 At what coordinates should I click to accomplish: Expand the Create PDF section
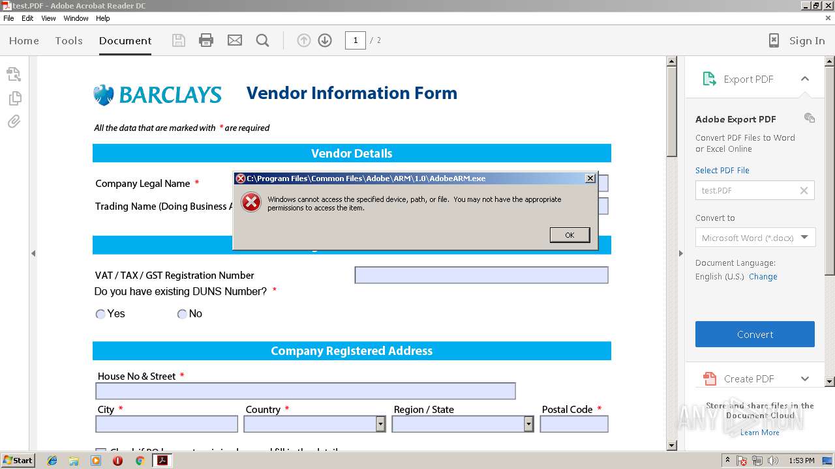point(805,378)
